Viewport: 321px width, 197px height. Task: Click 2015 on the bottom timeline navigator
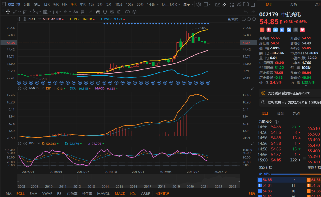coord(119,186)
